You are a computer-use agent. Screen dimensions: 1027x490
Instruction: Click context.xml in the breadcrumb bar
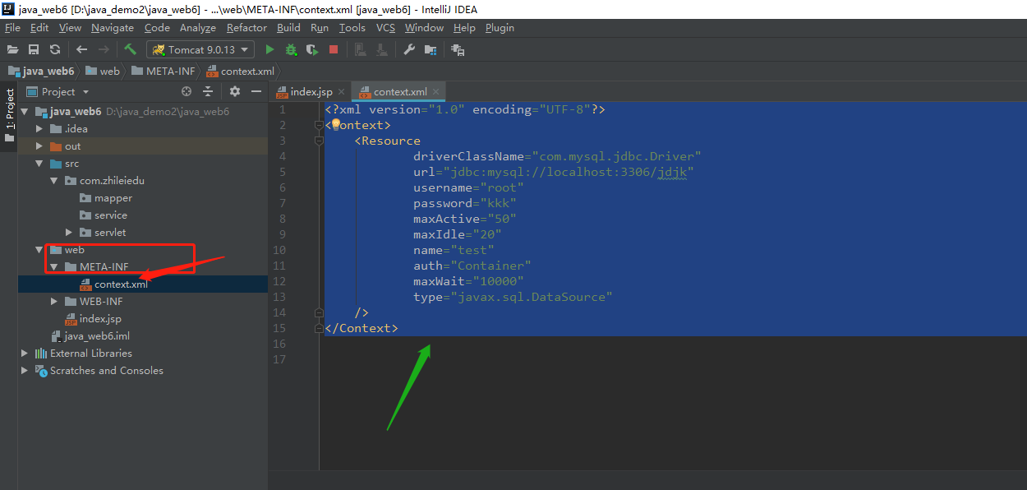coord(240,71)
